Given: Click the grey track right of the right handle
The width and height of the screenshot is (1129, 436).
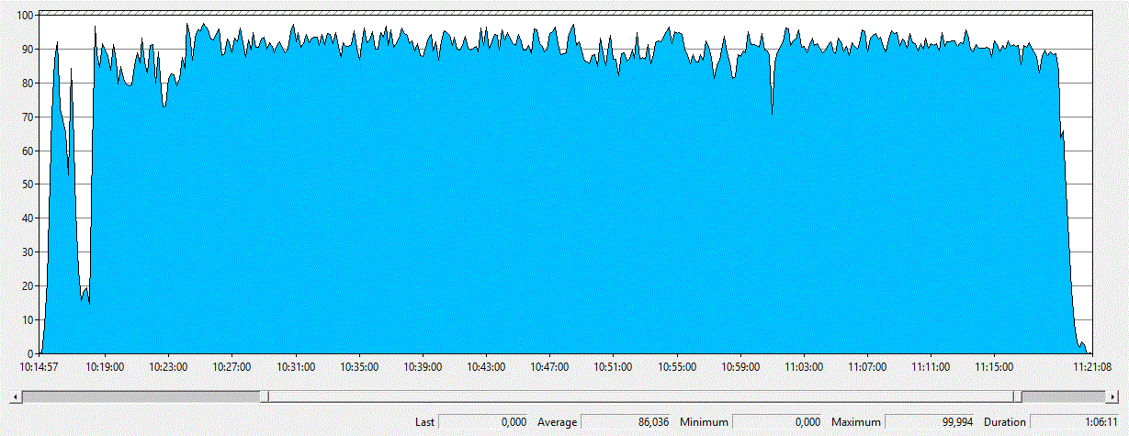Looking at the screenshot, I should [1064, 397].
